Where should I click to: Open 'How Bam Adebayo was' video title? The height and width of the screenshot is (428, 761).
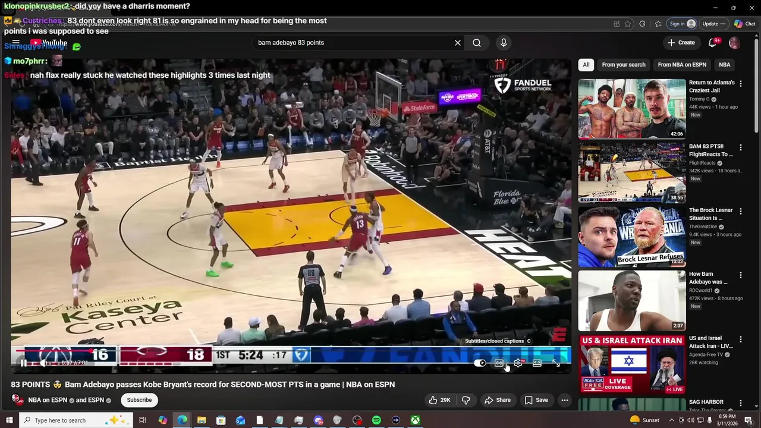(708, 278)
